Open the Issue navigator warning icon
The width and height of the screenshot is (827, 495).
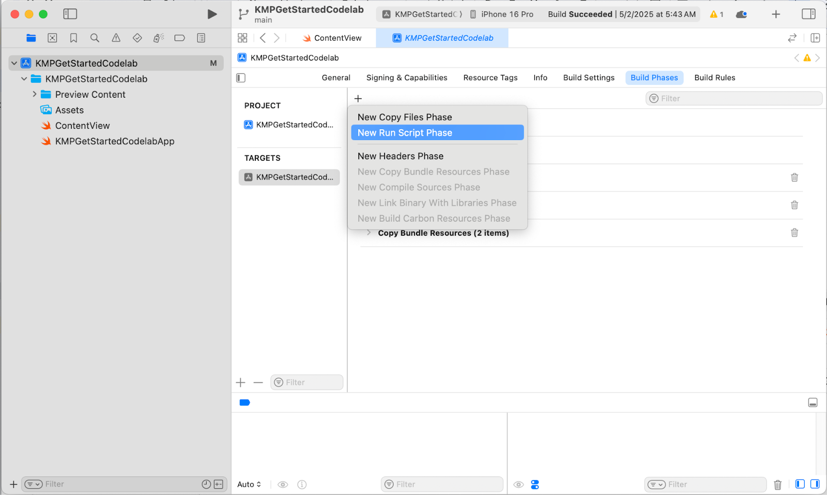pyautogui.click(x=116, y=38)
